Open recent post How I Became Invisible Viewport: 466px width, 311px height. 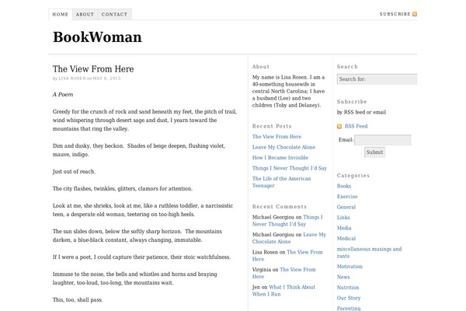point(280,158)
